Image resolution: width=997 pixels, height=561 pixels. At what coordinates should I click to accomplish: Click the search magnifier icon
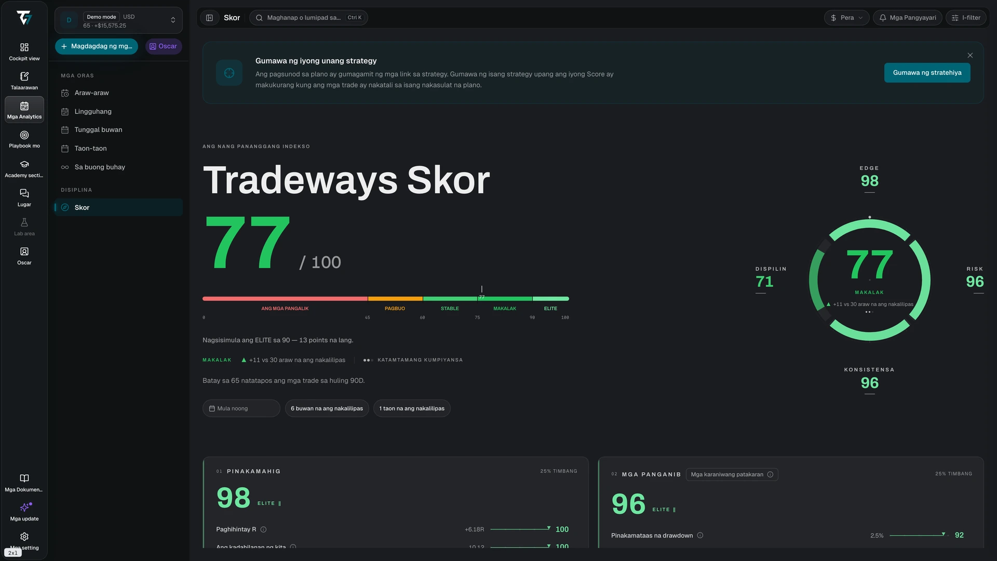click(x=259, y=18)
